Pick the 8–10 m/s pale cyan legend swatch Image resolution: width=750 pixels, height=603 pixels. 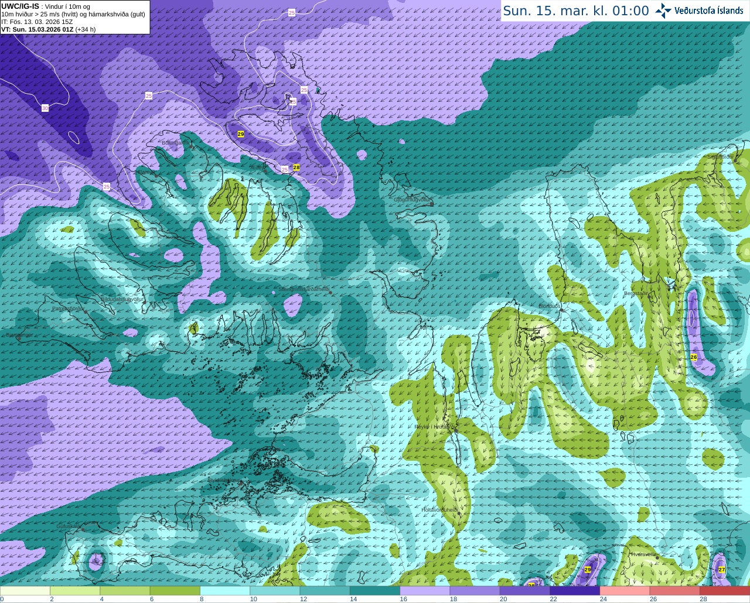[x=225, y=591]
